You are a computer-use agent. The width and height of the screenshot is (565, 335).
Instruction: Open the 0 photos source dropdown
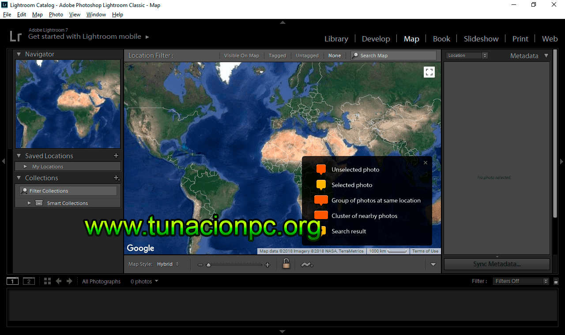point(144,281)
